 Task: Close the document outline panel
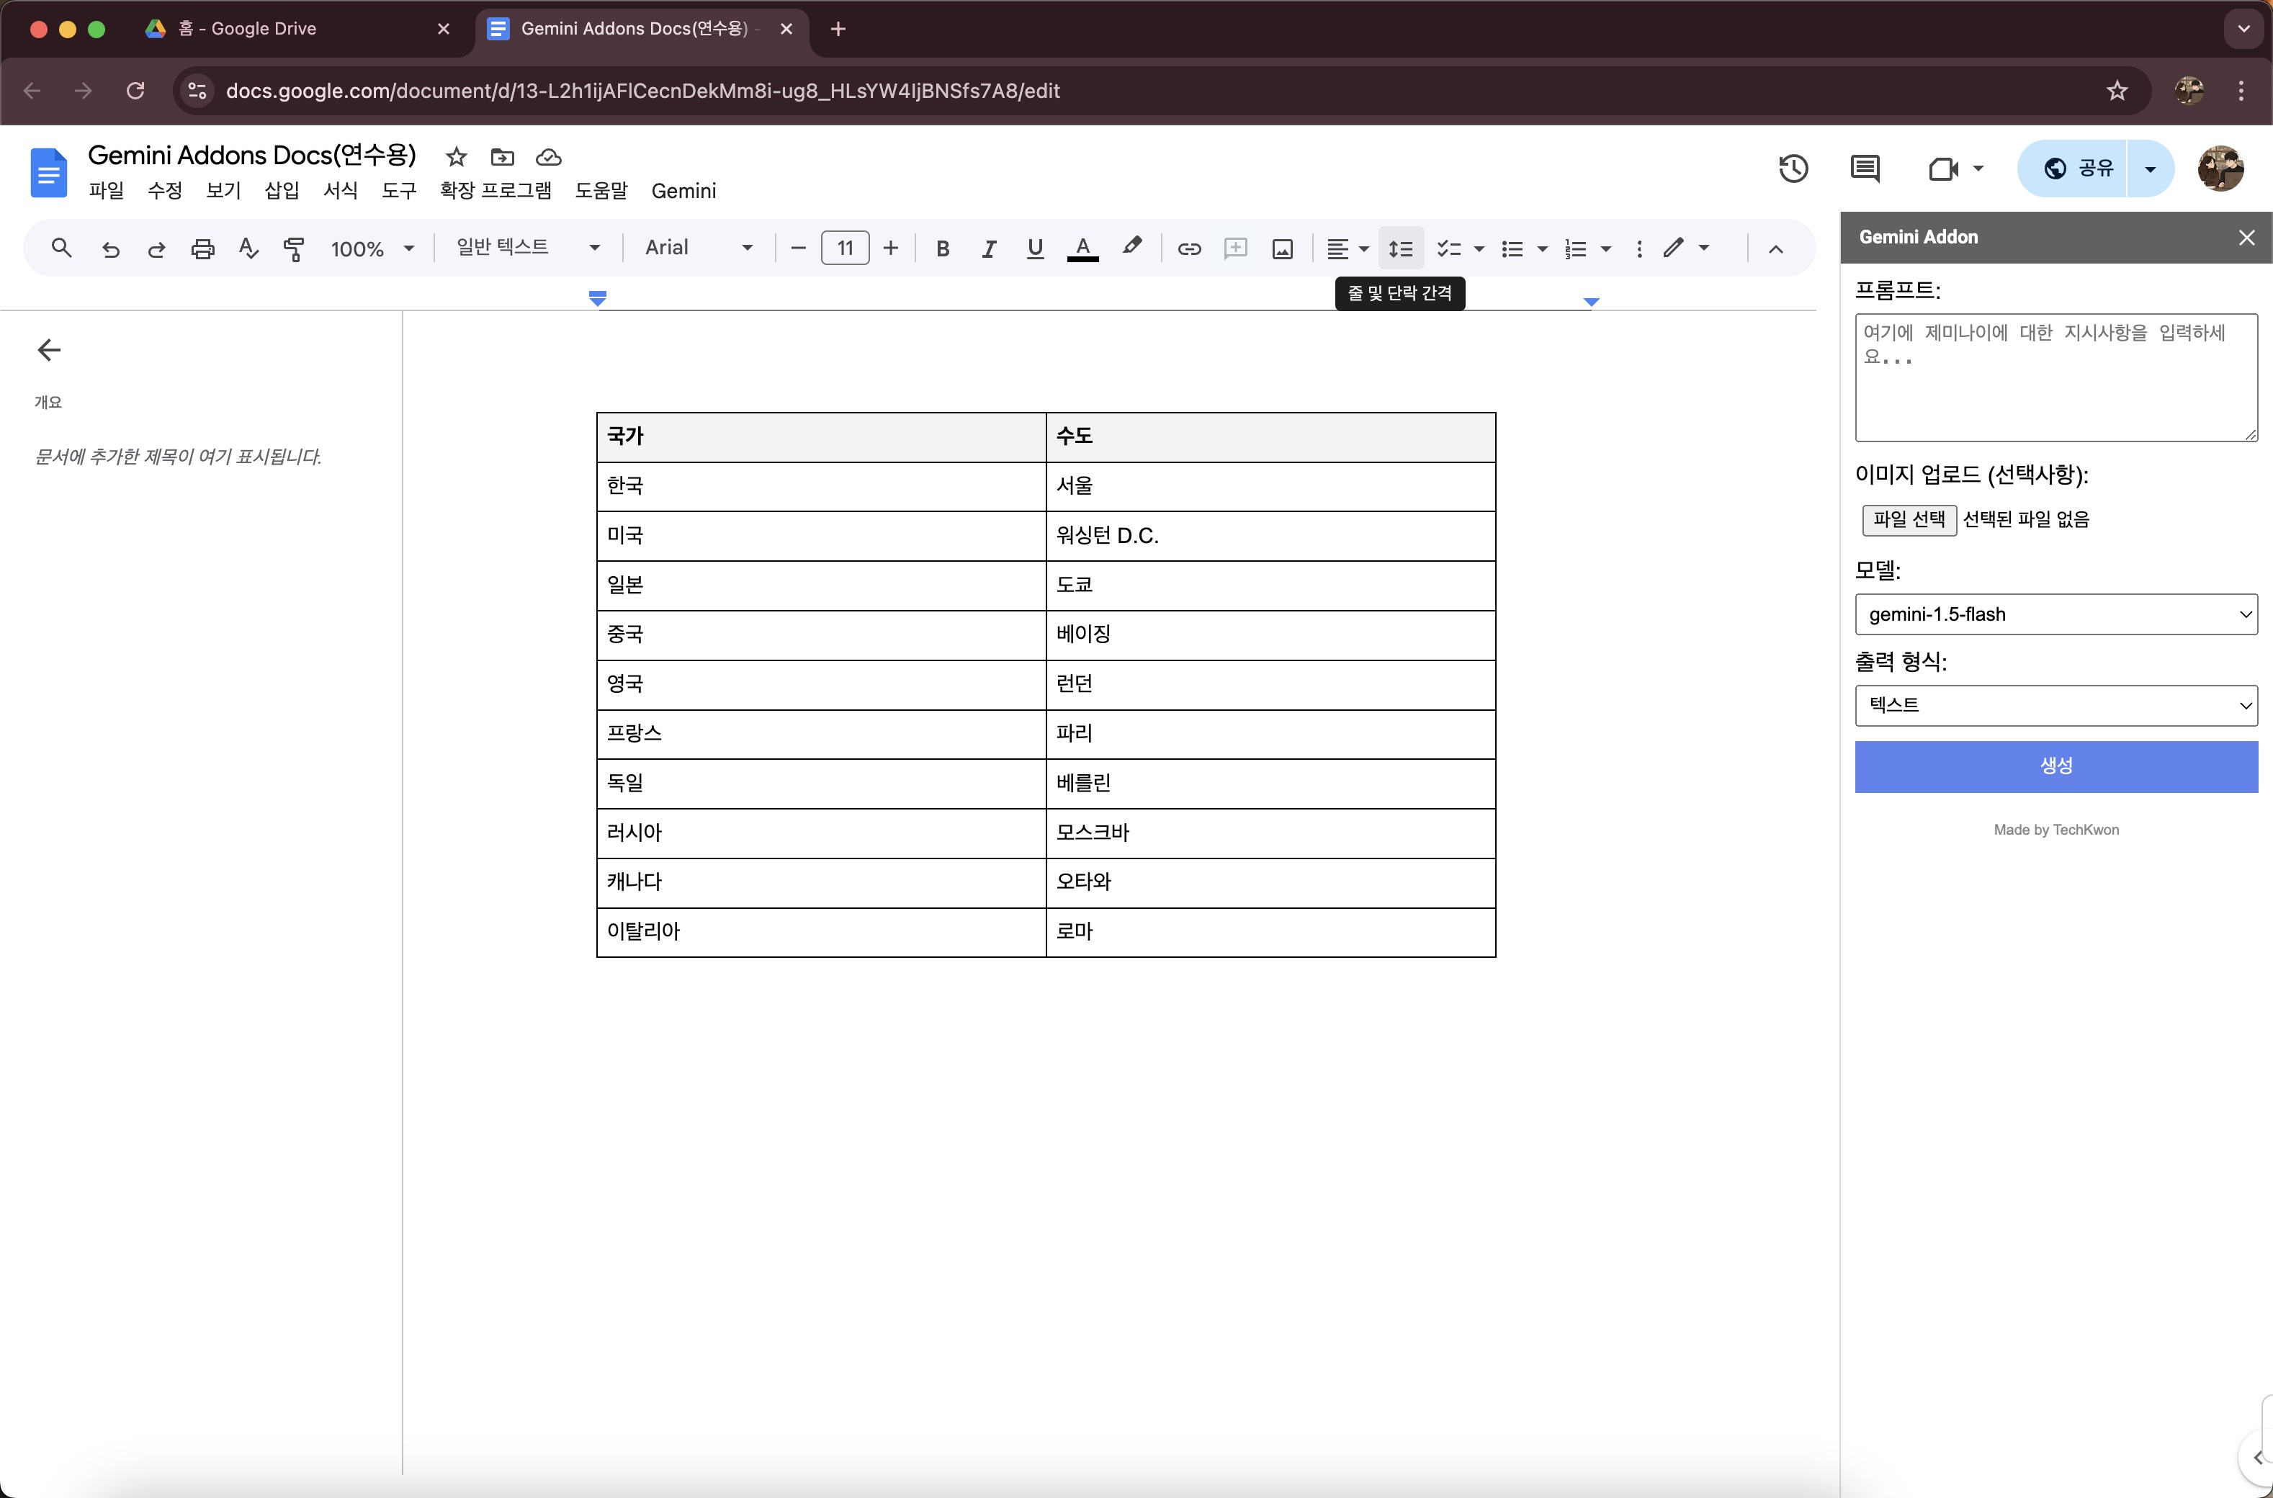coord(49,350)
